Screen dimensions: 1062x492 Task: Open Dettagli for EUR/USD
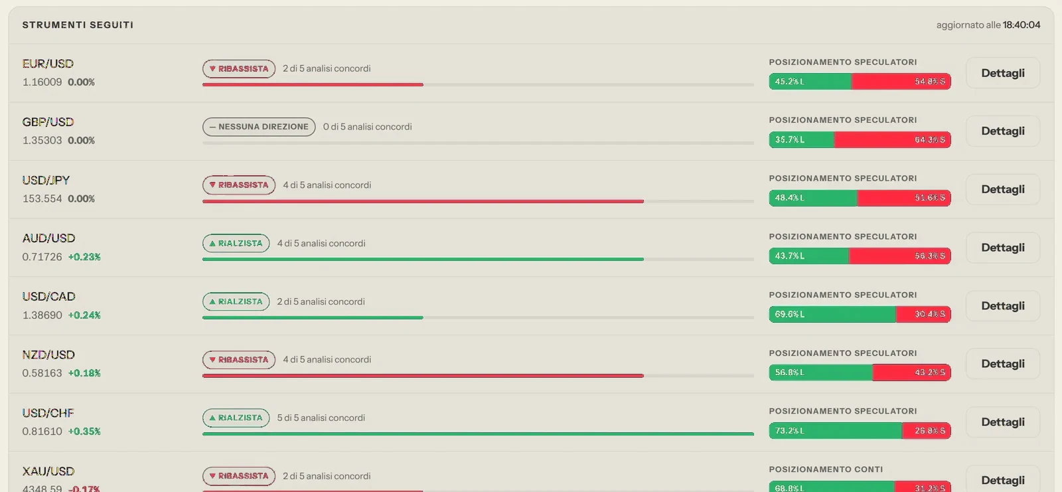click(1002, 73)
